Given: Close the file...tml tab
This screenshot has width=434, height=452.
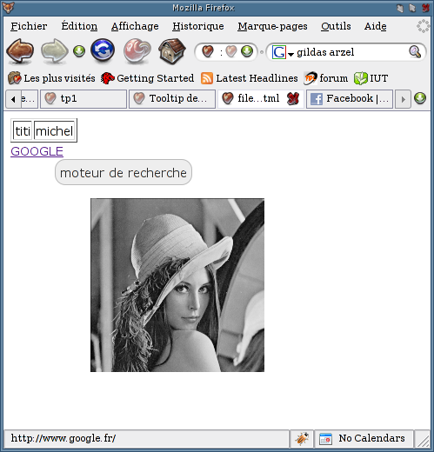Looking at the screenshot, I should (293, 99).
